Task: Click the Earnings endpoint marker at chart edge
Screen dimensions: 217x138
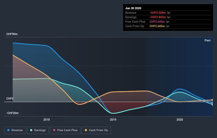Action: coord(213,105)
